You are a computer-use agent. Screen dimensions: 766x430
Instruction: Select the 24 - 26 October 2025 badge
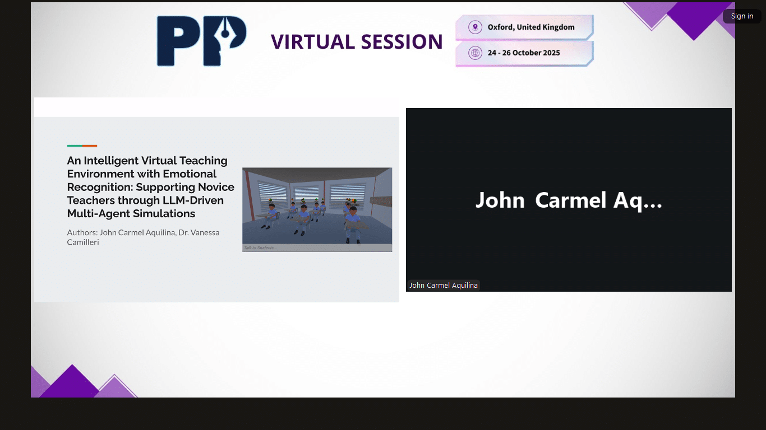pos(524,53)
